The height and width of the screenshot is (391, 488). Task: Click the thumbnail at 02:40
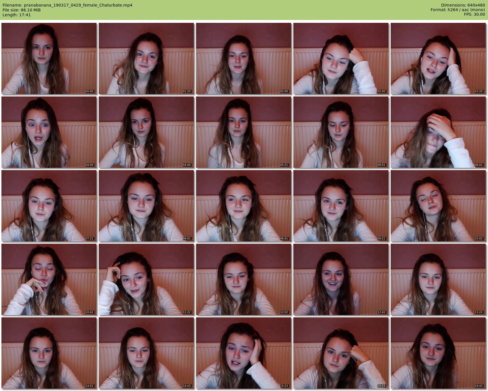(x=341, y=59)
